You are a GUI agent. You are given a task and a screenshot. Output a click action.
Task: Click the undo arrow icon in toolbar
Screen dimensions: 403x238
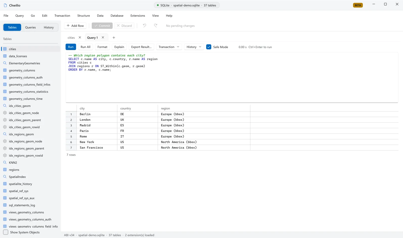point(145,25)
